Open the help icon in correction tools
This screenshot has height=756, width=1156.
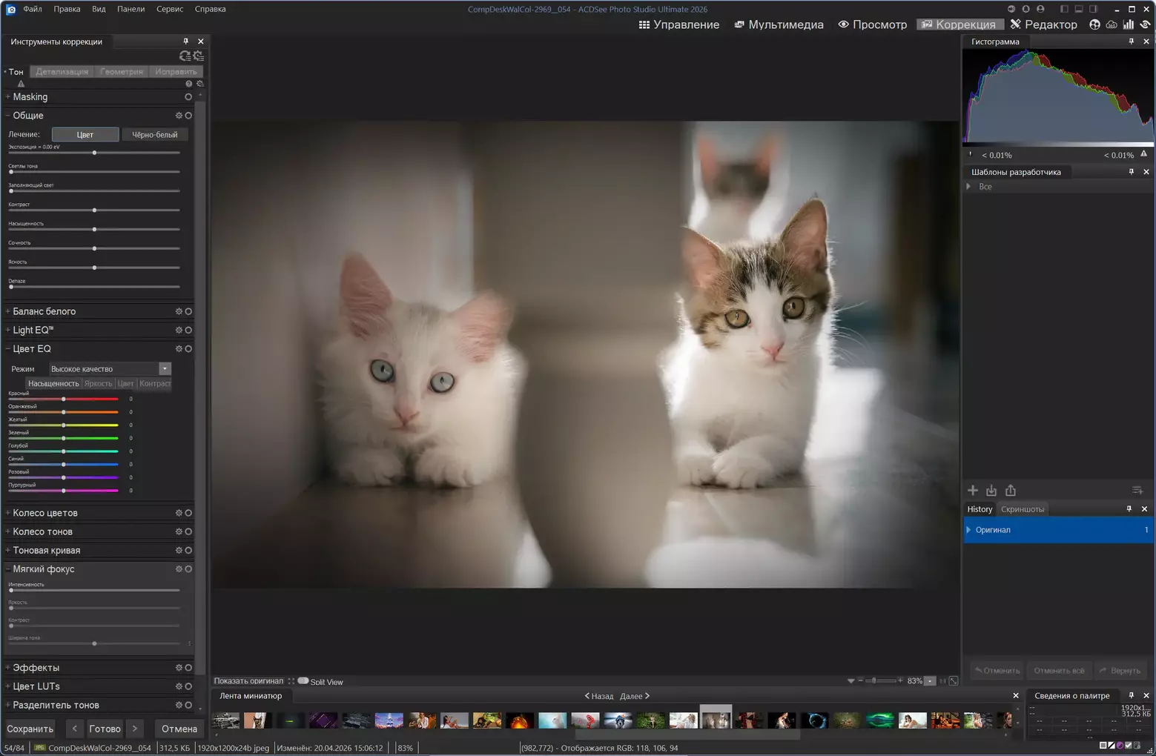(188, 84)
